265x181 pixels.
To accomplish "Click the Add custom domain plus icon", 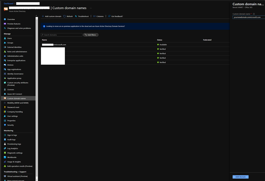I will [x=43, y=16].
